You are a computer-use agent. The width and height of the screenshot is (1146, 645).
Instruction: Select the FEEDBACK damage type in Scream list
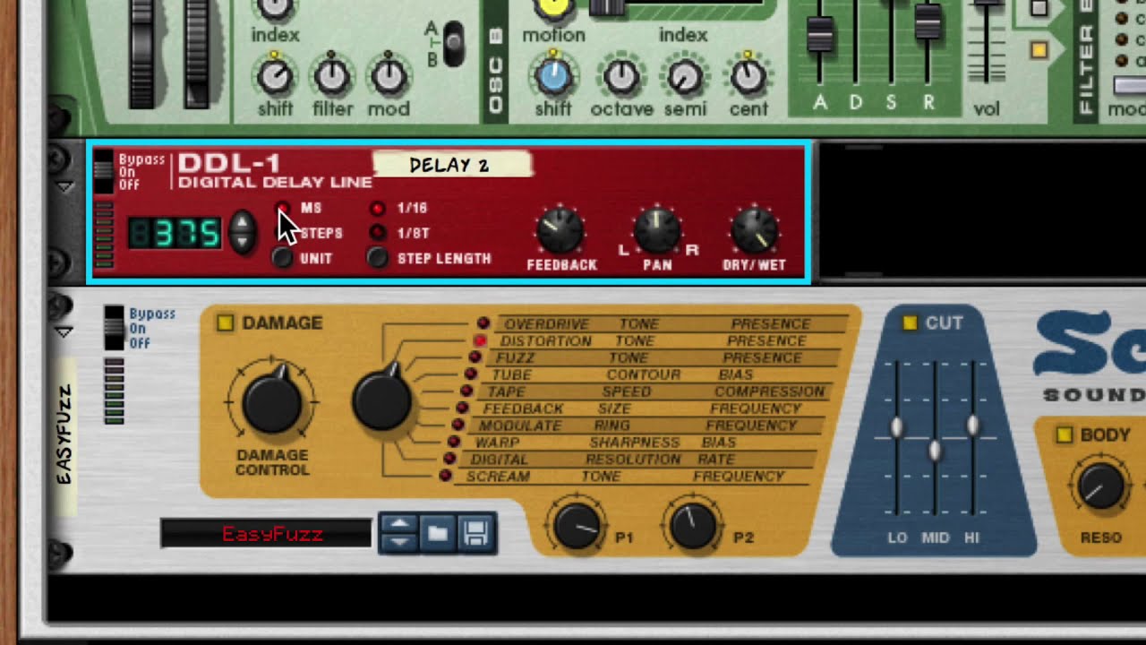462,408
